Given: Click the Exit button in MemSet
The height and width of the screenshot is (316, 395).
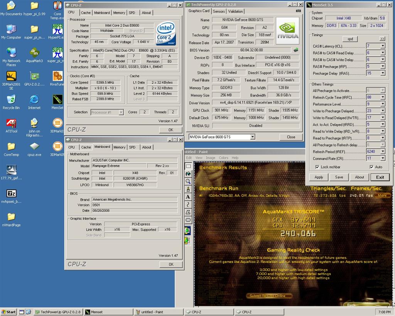Looking at the screenshot, I should click(380, 177).
